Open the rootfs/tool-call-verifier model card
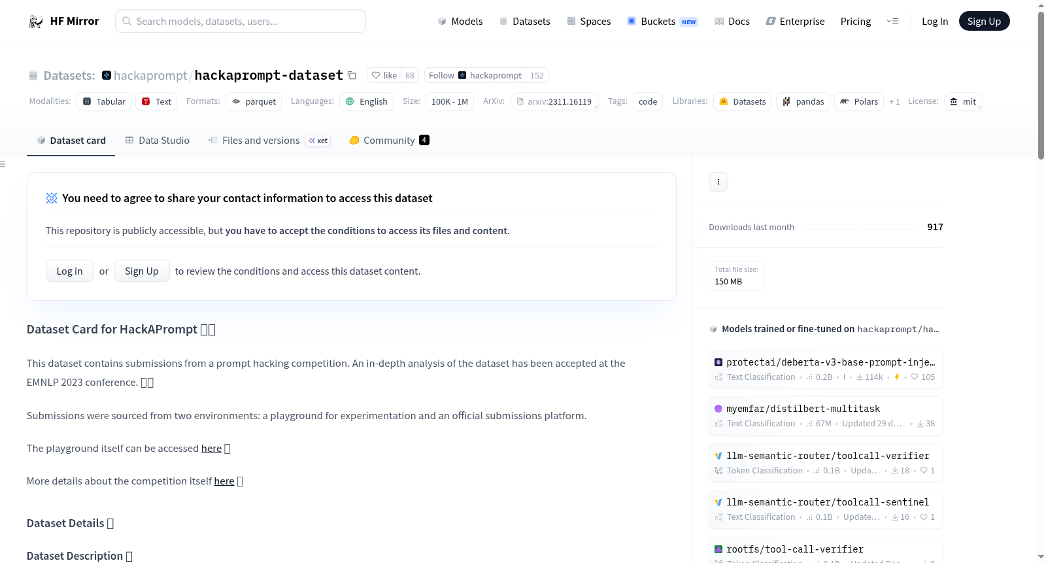 826,551
